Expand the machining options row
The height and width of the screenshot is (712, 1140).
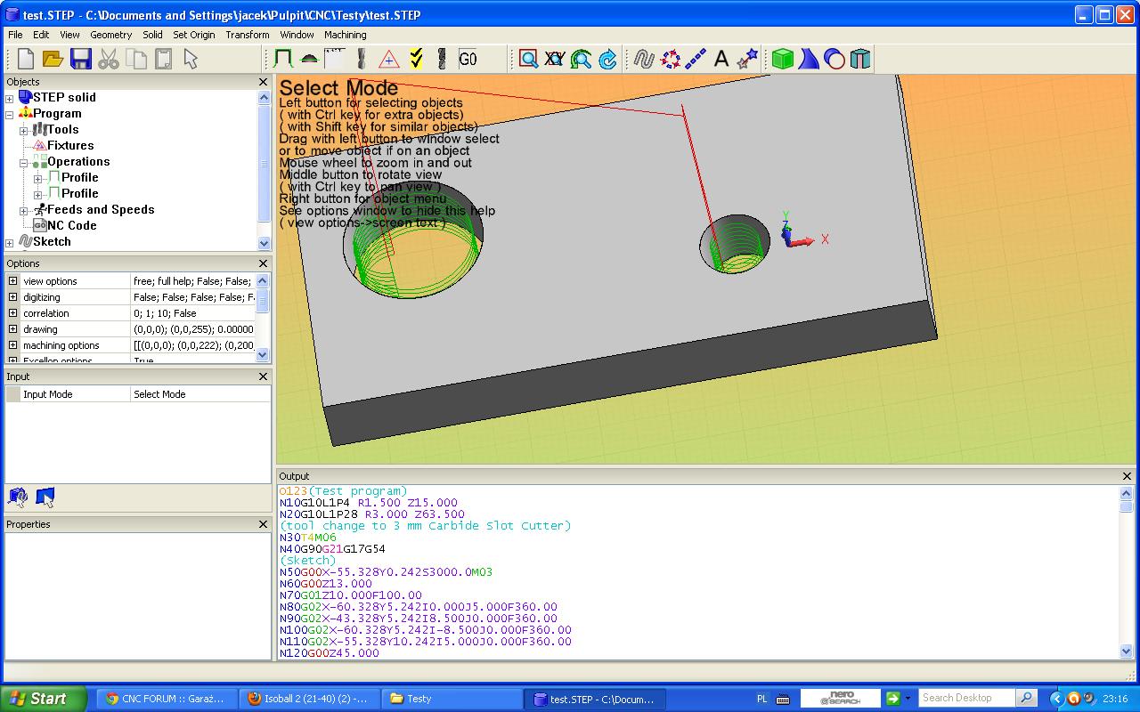pyautogui.click(x=12, y=345)
